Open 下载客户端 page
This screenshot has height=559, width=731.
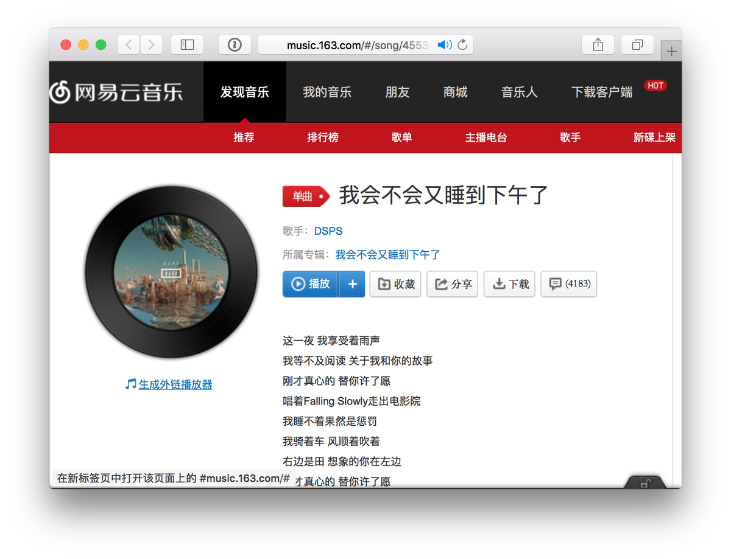point(602,92)
